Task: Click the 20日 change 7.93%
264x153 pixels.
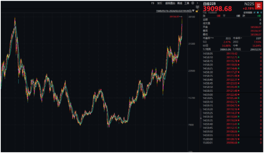Action: pyautogui.click(x=257, y=42)
